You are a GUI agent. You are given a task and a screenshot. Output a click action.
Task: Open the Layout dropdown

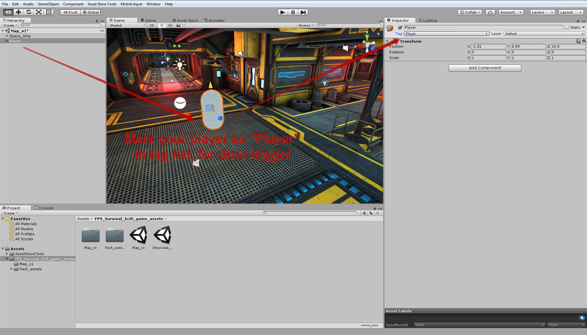(x=571, y=12)
